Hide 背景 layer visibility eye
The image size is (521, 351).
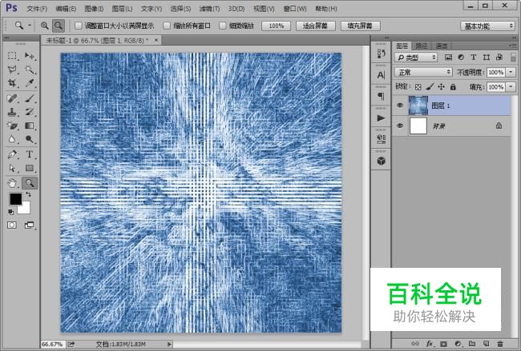400,126
